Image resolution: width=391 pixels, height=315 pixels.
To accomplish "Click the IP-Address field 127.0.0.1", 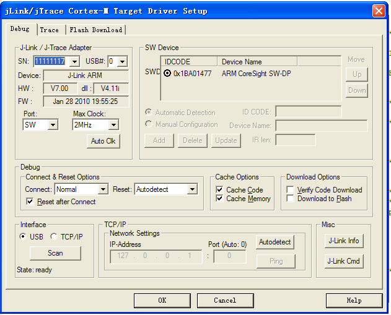I will 156,257.
